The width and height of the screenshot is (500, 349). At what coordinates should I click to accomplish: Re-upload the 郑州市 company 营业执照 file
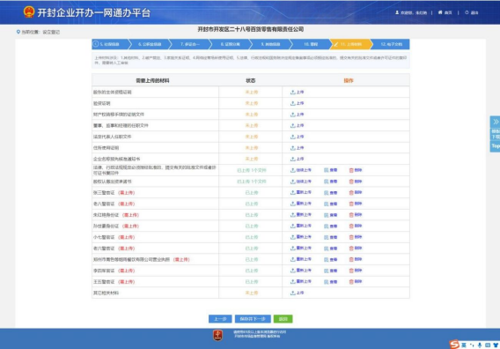(x=301, y=259)
